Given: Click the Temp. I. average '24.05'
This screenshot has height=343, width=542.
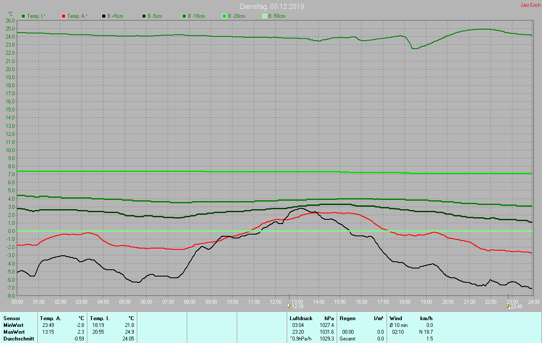Looking at the screenshot, I should click(128, 339).
